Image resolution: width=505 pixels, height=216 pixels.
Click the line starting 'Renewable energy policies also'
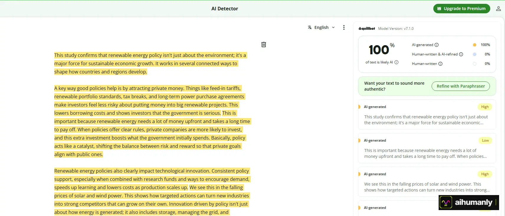[152, 171]
